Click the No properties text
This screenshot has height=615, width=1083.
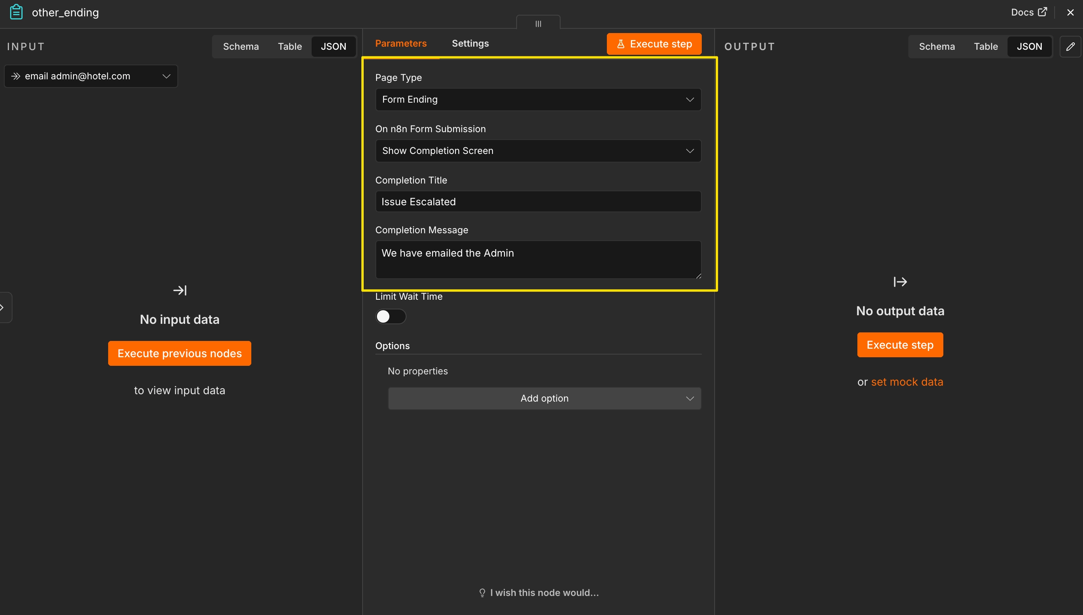pos(417,371)
